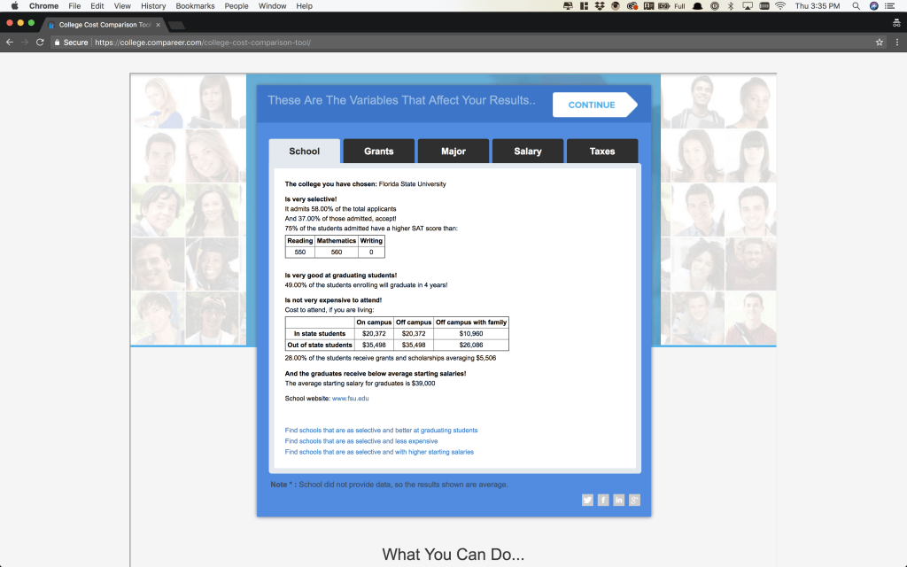Screen dimensions: 907x567
Task: Switch to the School tab
Action: click(305, 151)
